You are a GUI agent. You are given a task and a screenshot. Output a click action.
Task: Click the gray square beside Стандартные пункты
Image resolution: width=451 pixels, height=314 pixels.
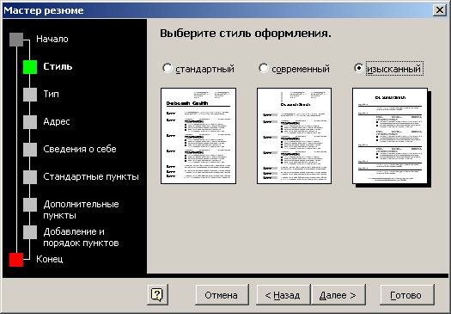coord(30,177)
